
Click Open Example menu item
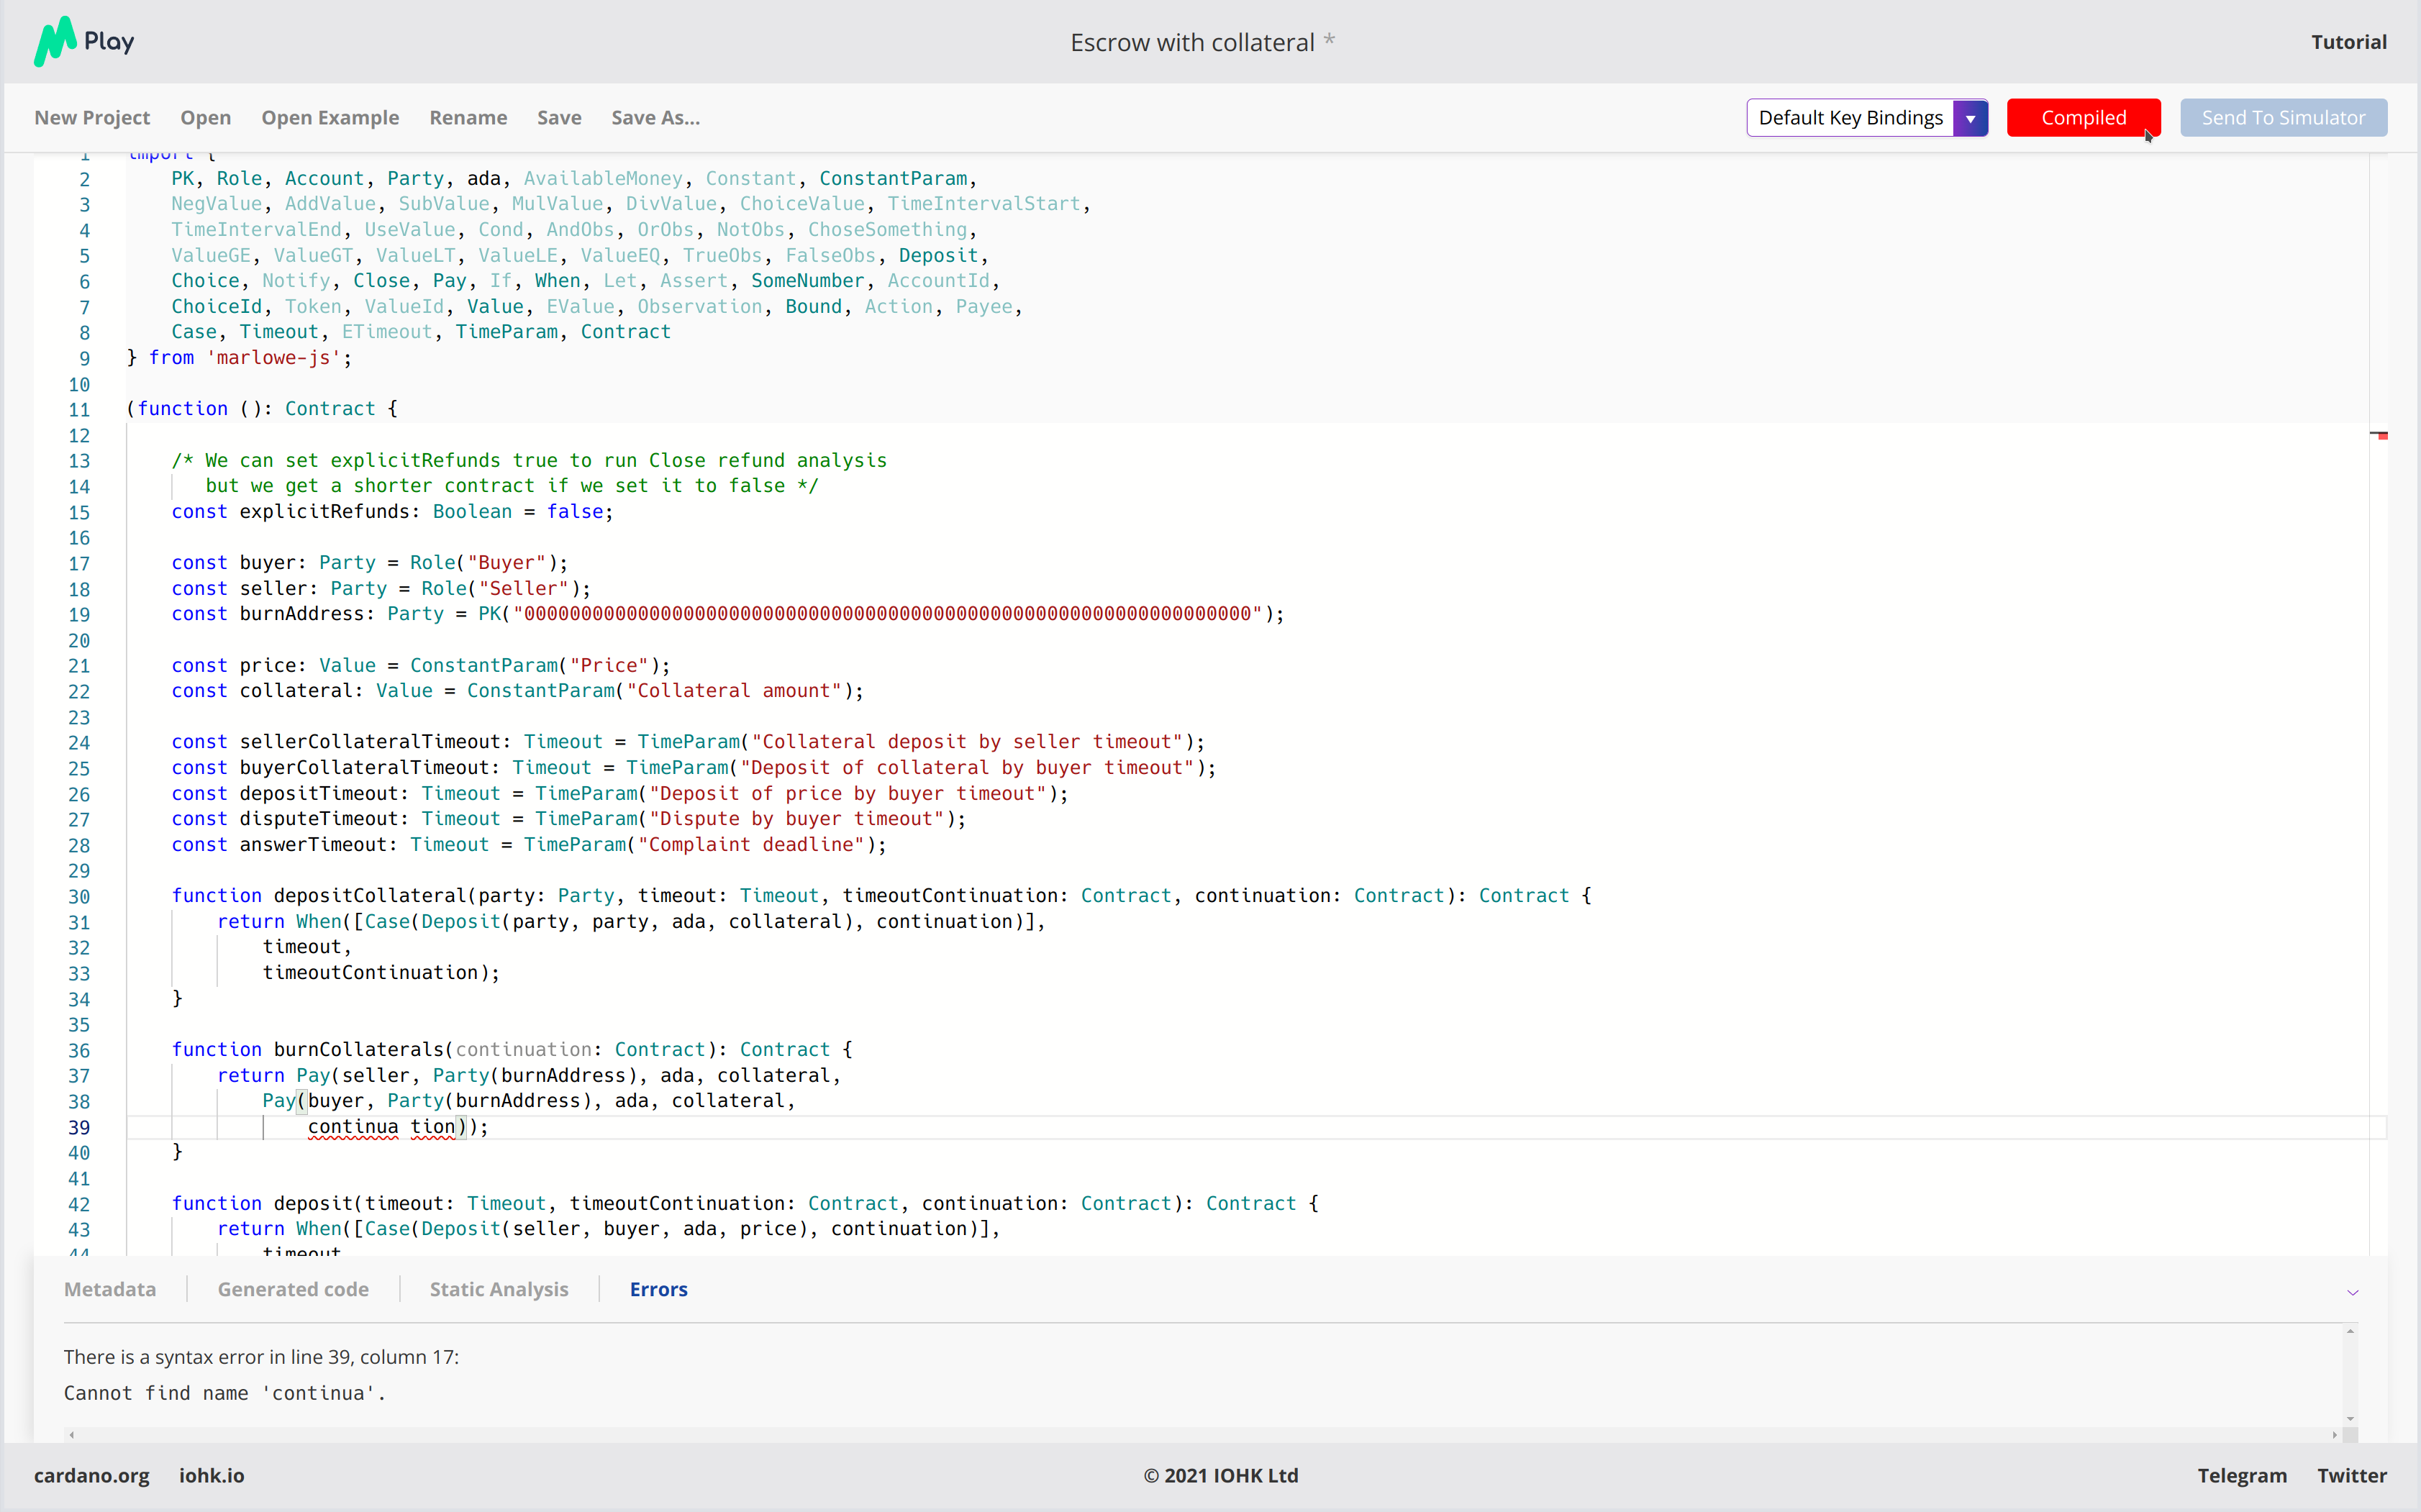[330, 118]
